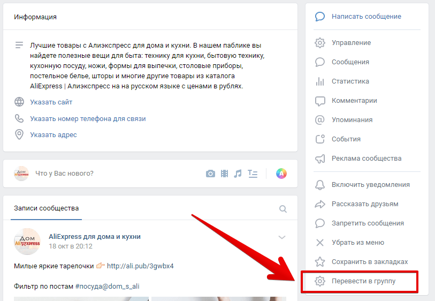Choose Сохранить в закладках

pos(370,262)
